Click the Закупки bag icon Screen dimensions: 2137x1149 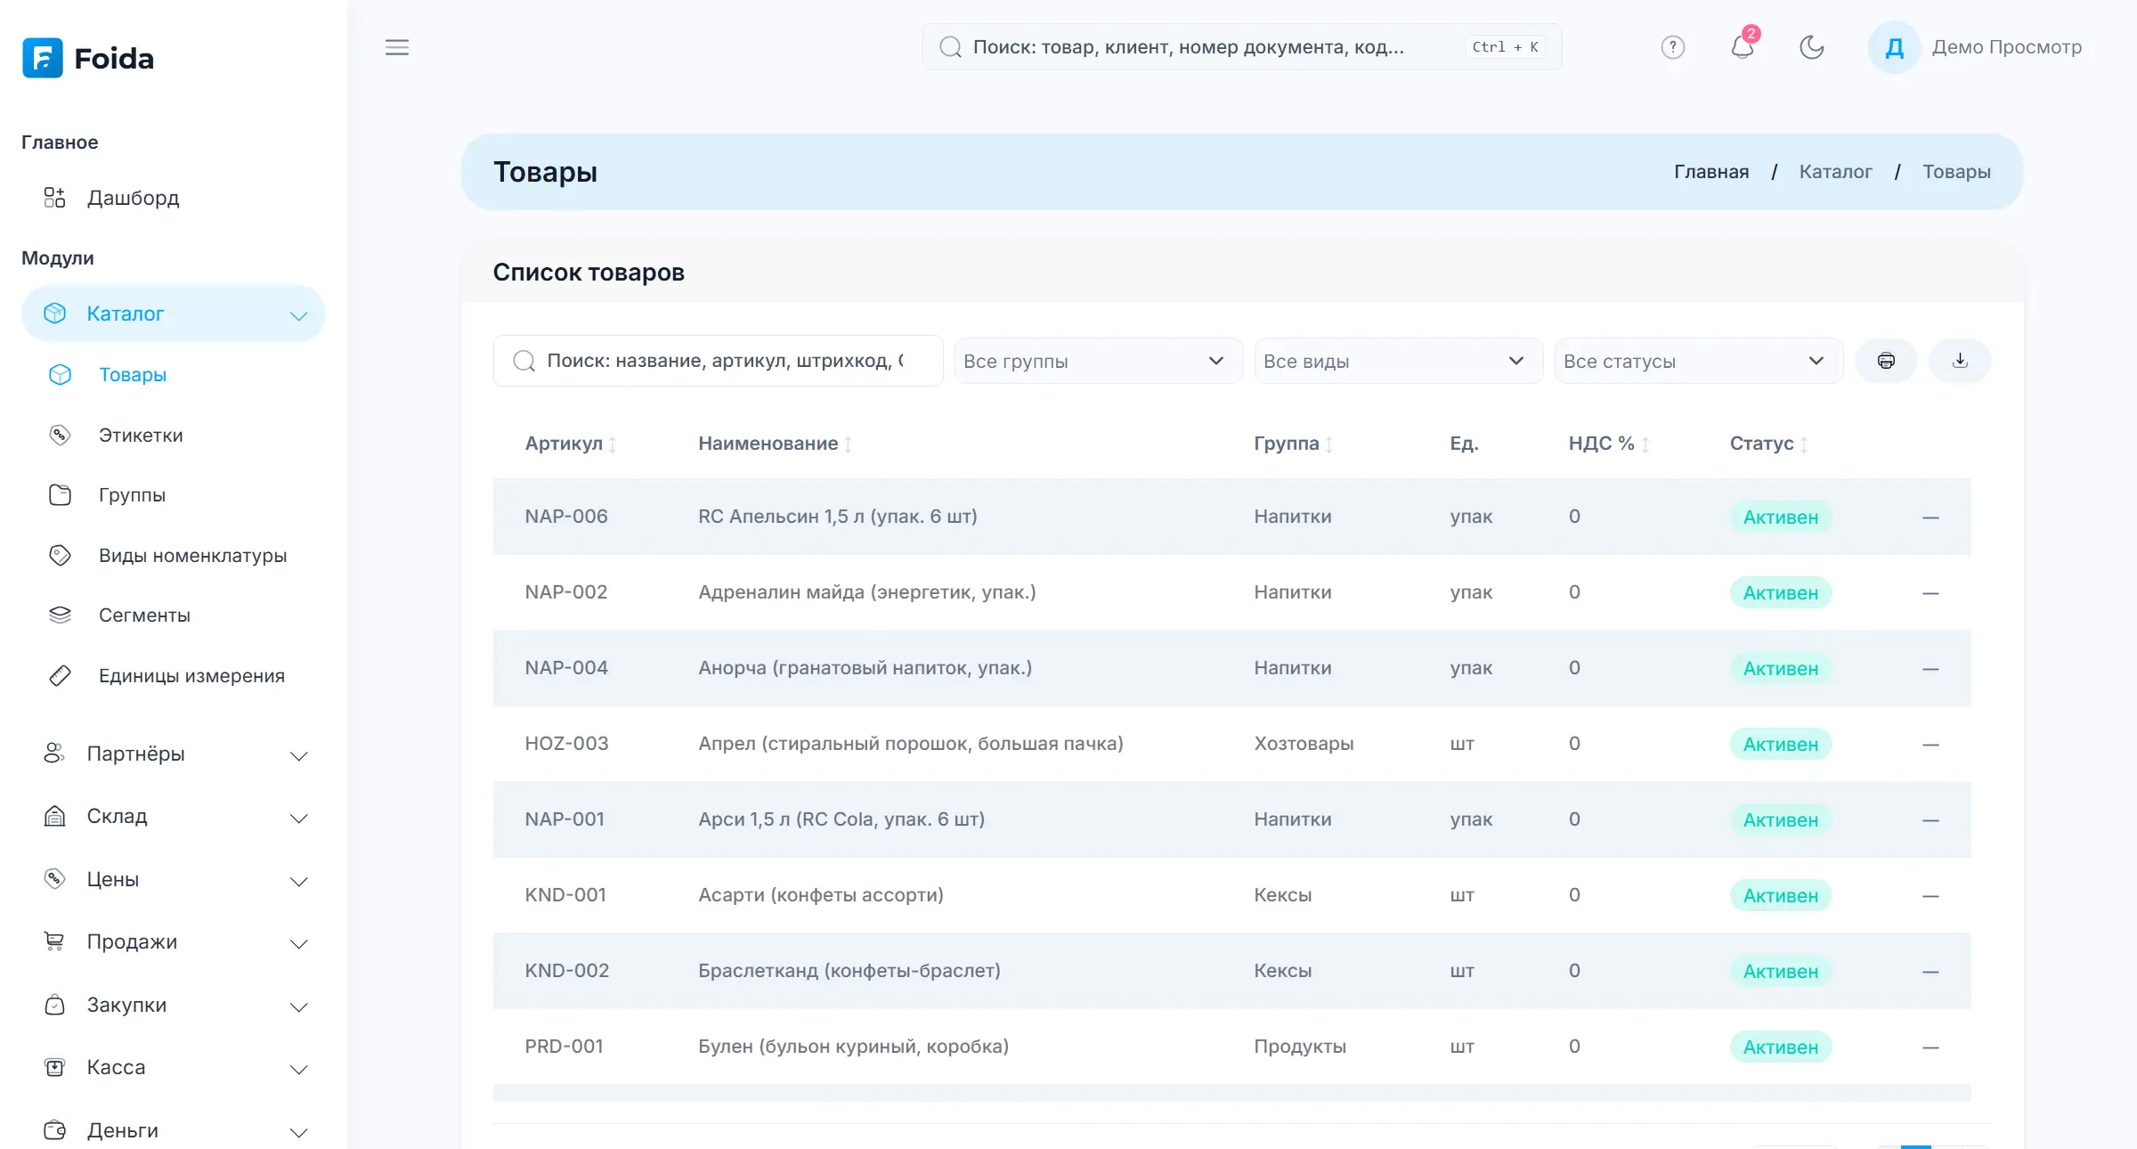pos(54,1005)
